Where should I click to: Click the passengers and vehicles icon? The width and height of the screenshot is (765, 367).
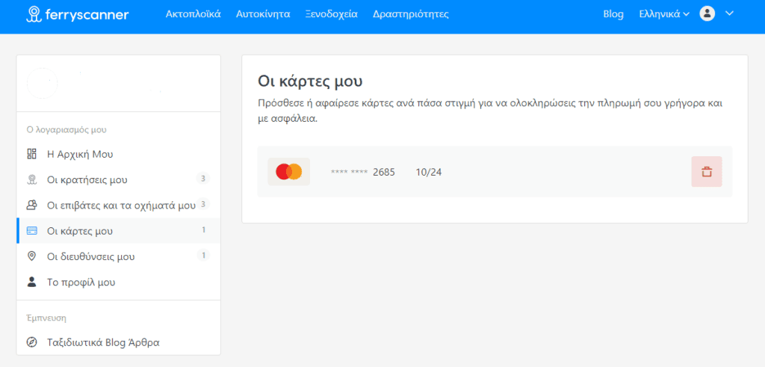[x=31, y=205]
